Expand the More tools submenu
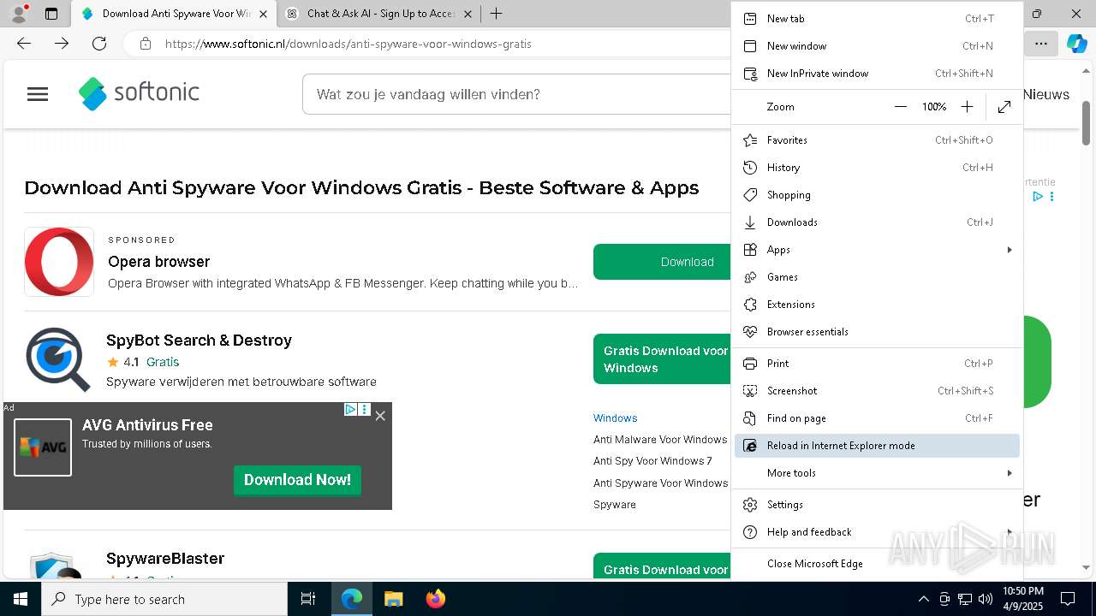The image size is (1096, 616). coord(877,473)
